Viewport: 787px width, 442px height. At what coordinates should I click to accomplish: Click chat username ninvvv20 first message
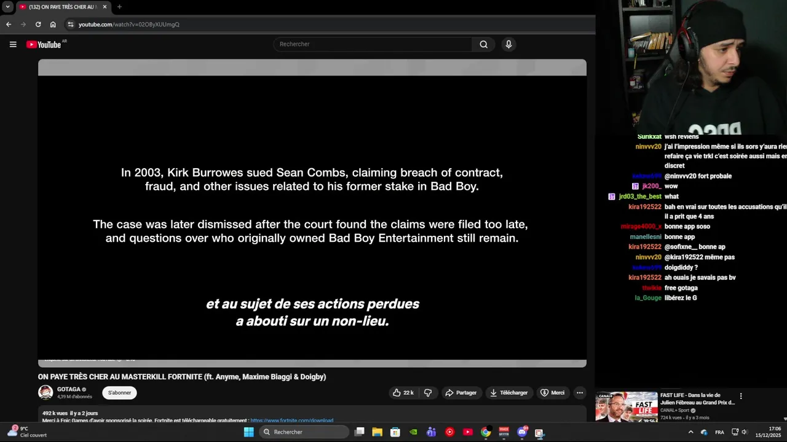pyautogui.click(x=648, y=147)
